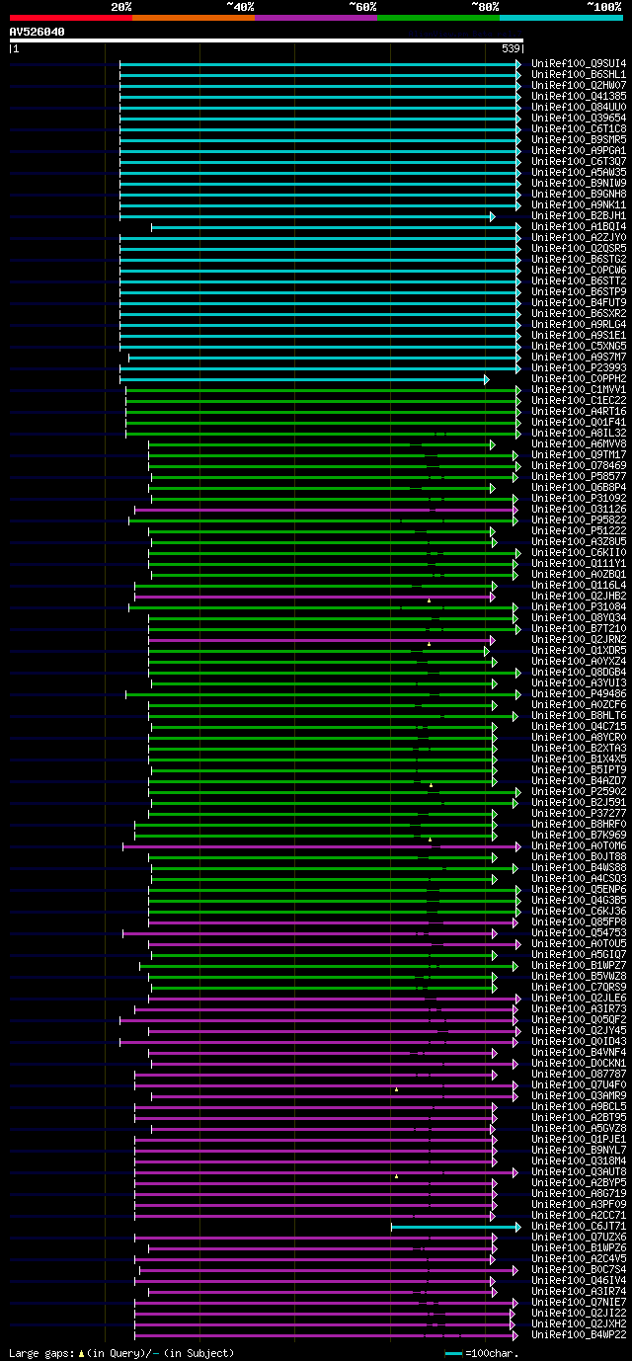Open hit UniRef100_A9PGA1
Viewport: 632px width, 1361px height.
pos(579,150)
